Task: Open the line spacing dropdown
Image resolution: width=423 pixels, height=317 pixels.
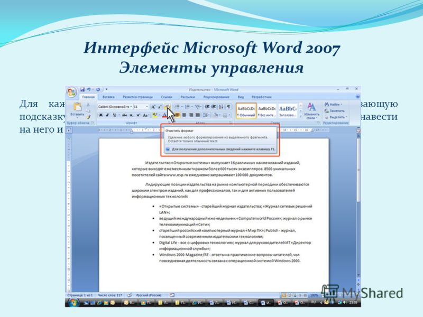Action: [206, 115]
